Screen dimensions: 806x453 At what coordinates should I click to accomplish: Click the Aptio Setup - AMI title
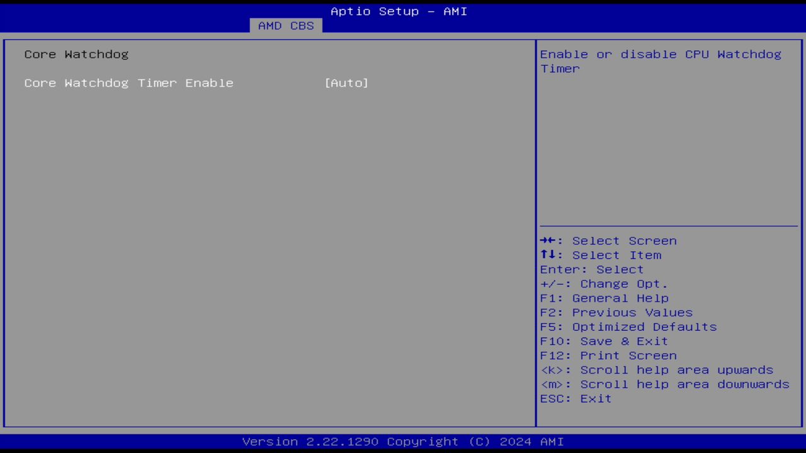coord(399,11)
